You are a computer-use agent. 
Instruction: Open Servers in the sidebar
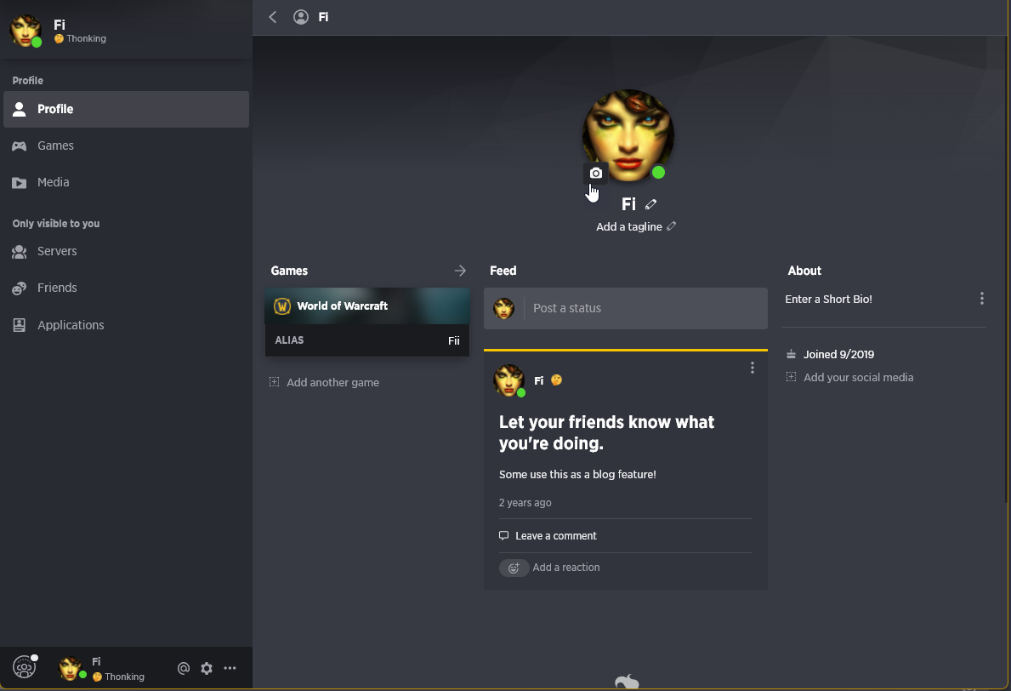pyautogui.click(x=127, y=252)
